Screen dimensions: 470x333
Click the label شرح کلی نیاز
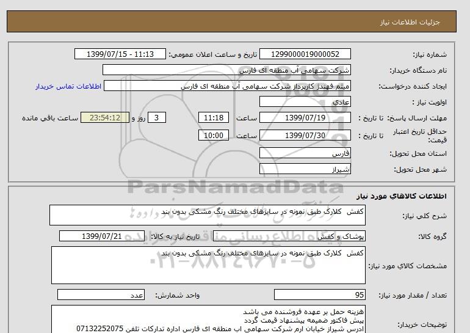pos(424,216)
